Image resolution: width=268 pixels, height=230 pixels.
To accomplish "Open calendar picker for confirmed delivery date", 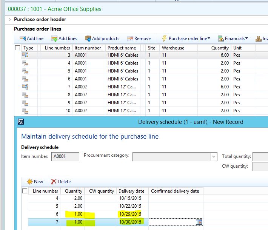I will (199, 222).
